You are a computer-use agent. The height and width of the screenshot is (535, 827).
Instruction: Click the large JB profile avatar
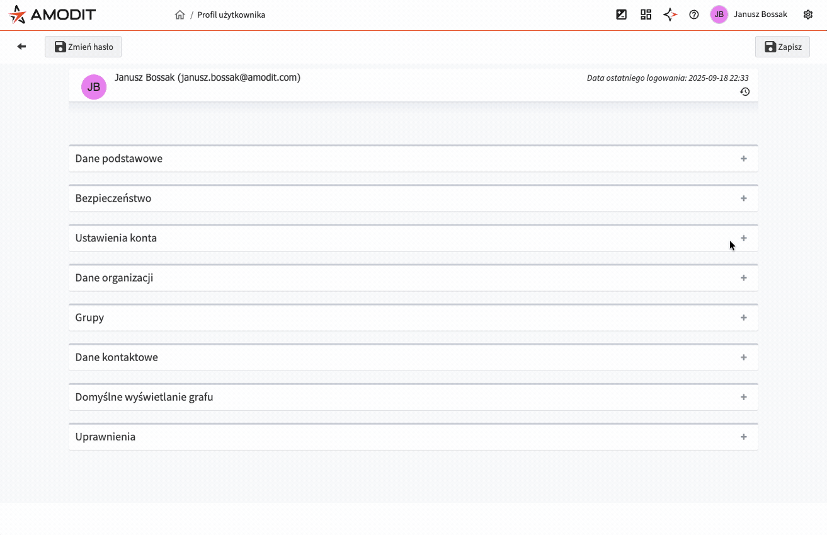(x=94, y=87)
